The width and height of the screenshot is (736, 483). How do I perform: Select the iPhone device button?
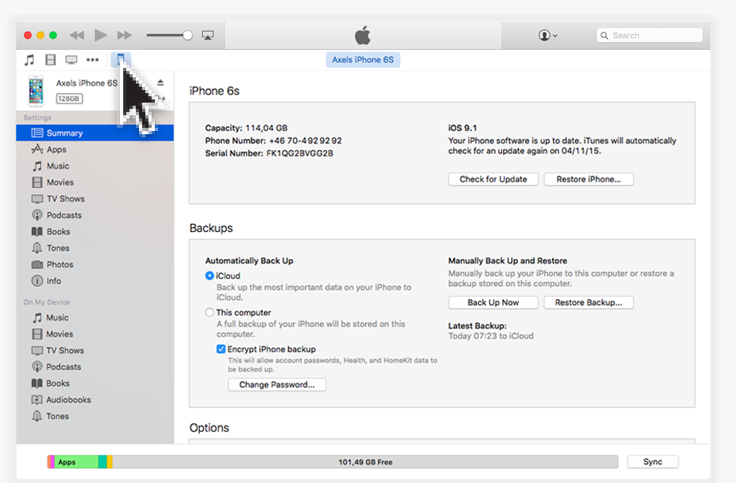pos(121,59)
